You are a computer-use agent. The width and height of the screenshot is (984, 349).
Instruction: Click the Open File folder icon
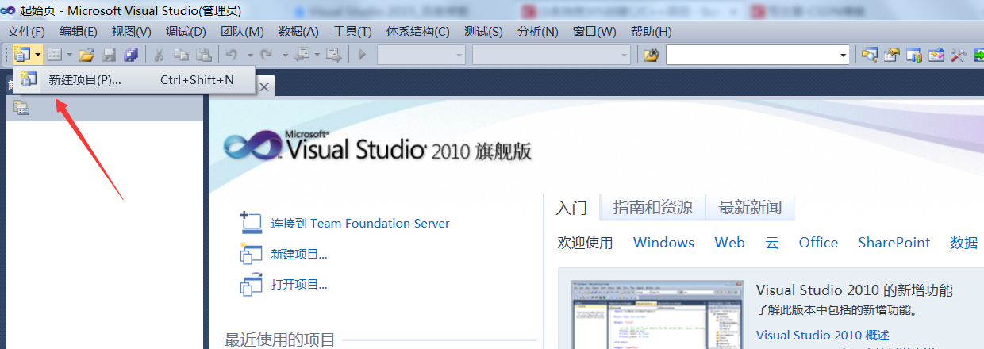pos(86,55)
